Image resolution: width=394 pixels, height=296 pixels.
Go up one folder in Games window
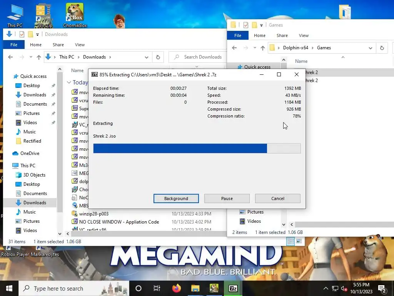[x=262, y=48]
